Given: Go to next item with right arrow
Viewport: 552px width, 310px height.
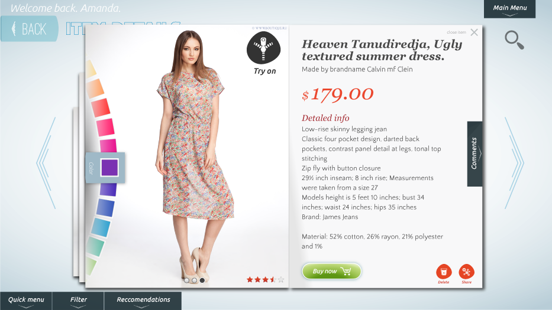Looking at the screenshot, I should point(514,163).
